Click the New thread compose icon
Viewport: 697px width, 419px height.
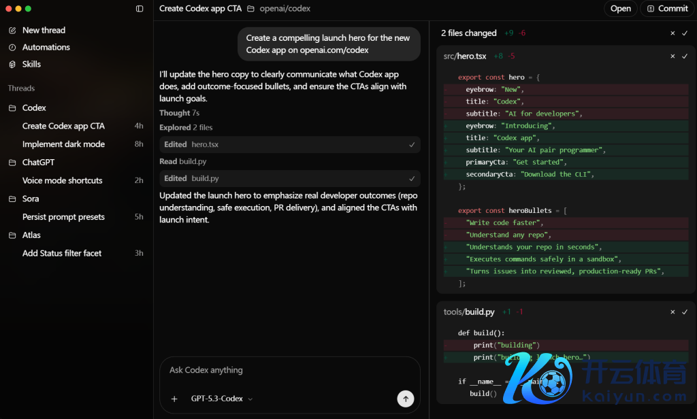click(x=12, y=31)
